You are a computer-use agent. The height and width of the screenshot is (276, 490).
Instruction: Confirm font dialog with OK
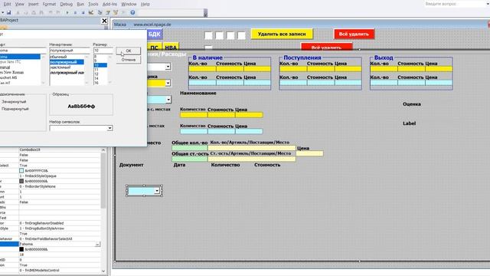pos(129,51)
